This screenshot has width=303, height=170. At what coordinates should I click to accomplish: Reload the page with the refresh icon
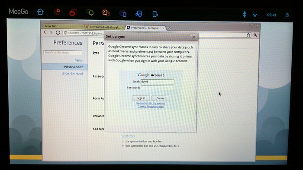58,32
